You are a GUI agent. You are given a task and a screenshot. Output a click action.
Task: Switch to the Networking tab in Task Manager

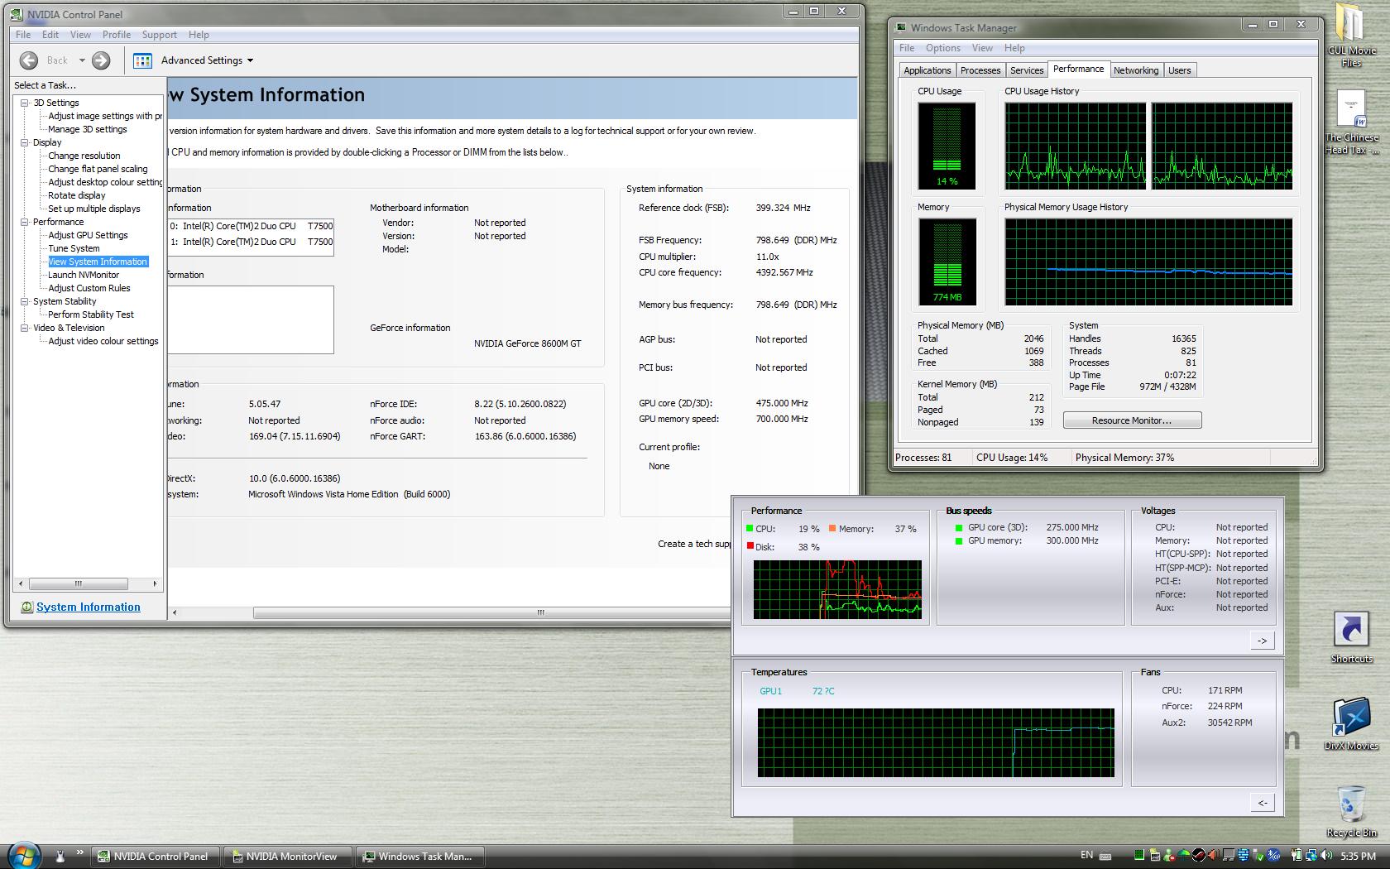(1136, 70)
